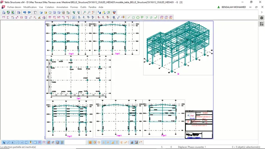Select the draw line tool
This screenshot has width=265, height=149.
[x=129, y=17]
